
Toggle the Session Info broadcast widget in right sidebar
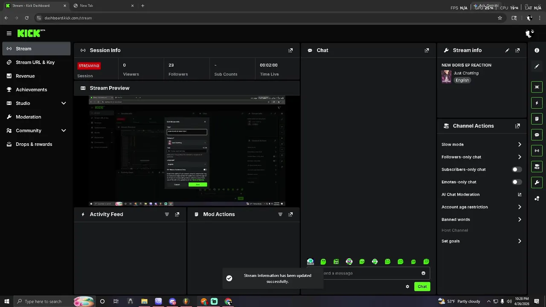coord(537,151)
